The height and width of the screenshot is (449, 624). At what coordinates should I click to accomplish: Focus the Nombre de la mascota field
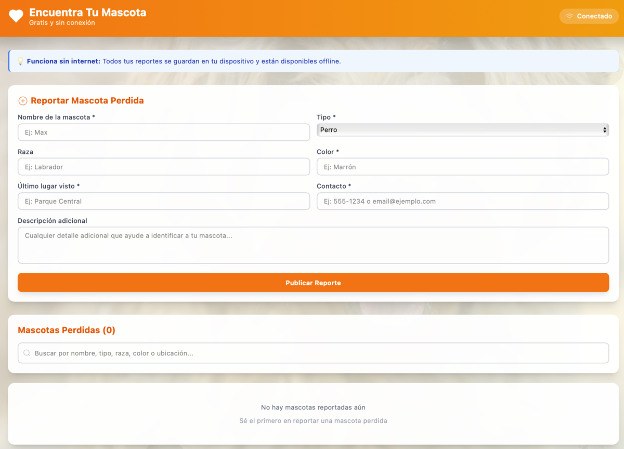click(x=164, y=132)
